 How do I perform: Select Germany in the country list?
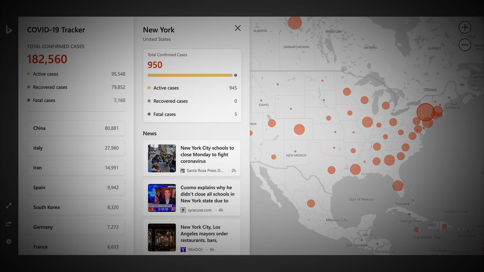pos(76,227)
